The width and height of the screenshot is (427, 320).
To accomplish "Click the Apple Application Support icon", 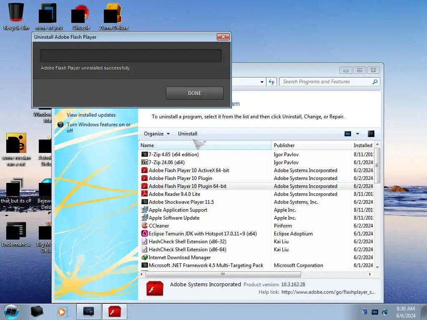I will (145, 210).
